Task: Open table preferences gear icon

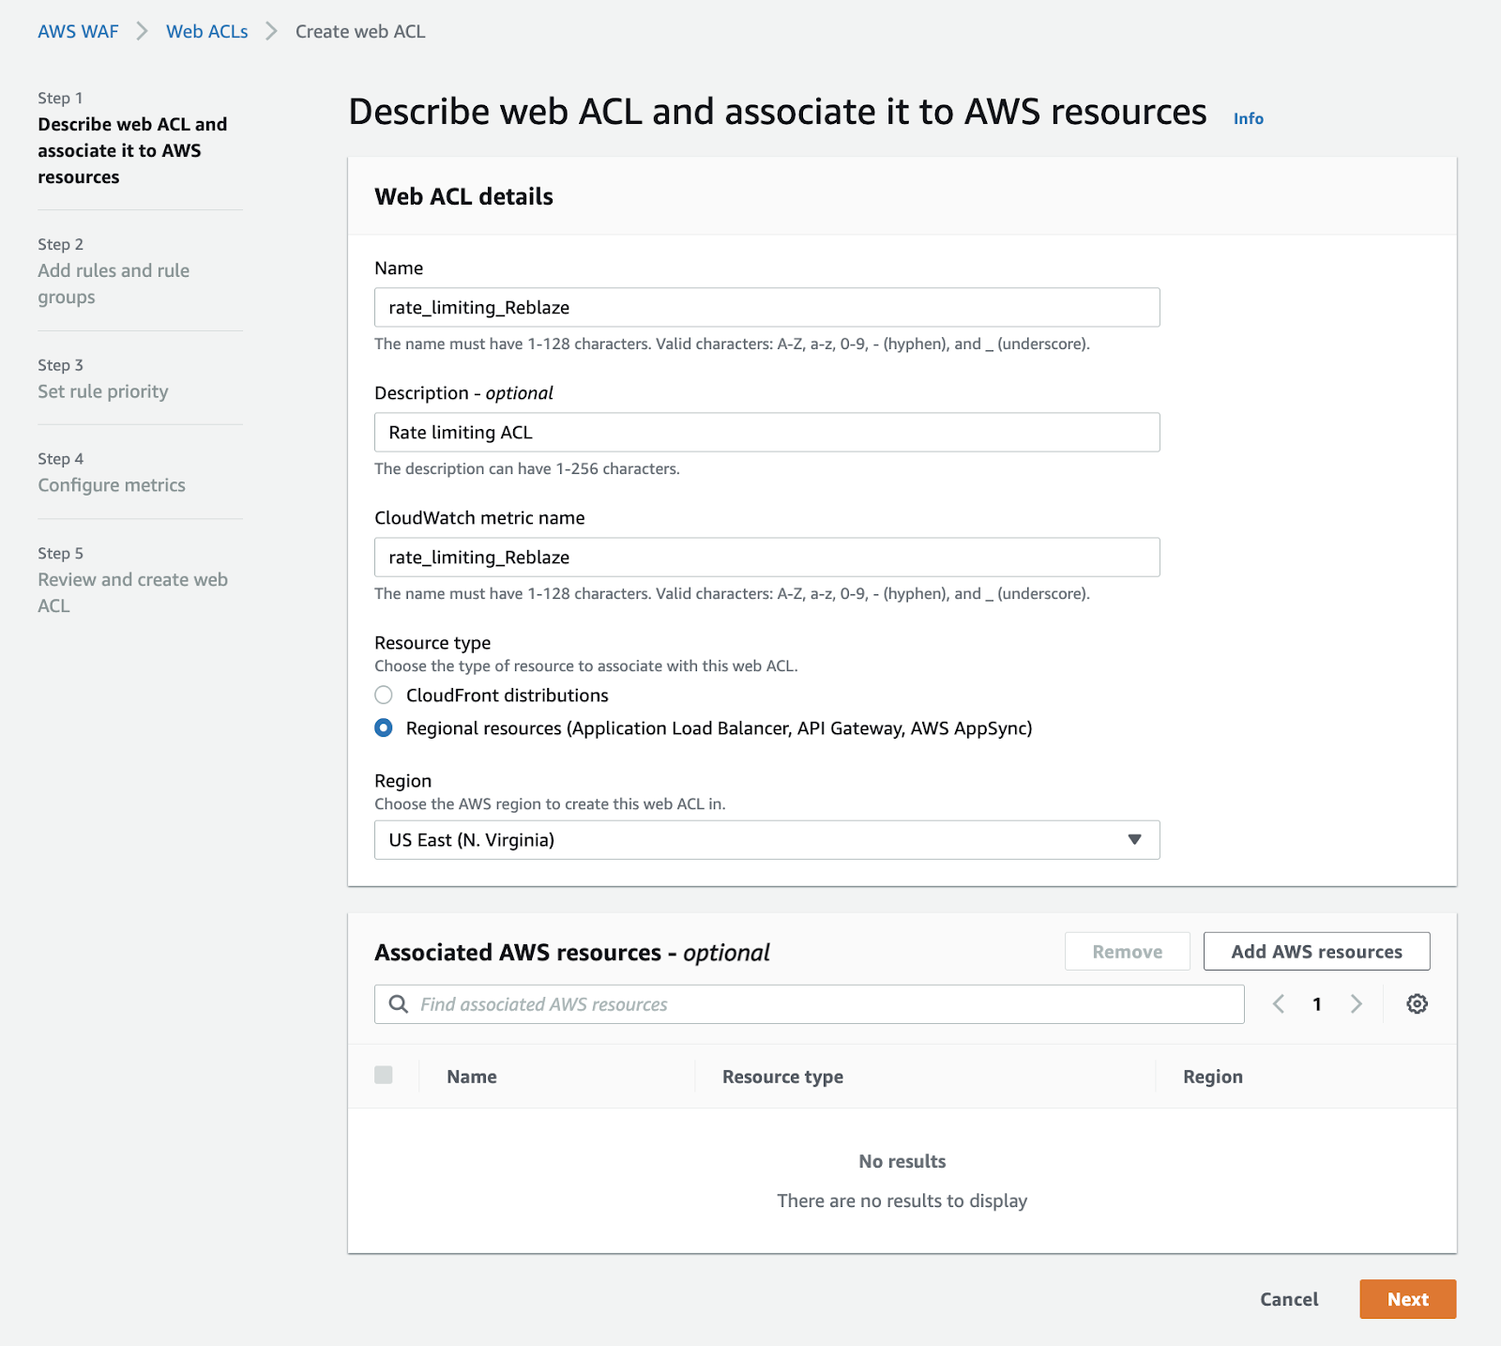Action: point(1417,1004)
